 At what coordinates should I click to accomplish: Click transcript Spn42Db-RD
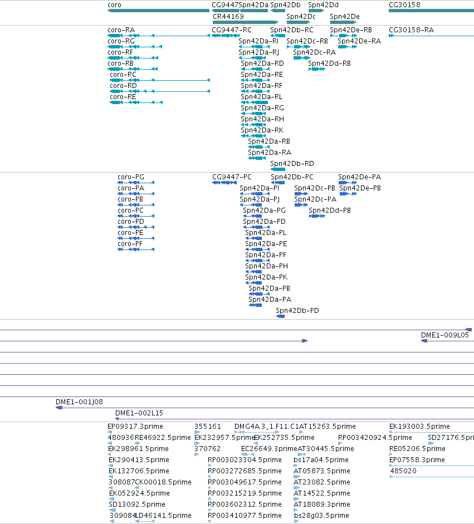[x=278, y=169]
